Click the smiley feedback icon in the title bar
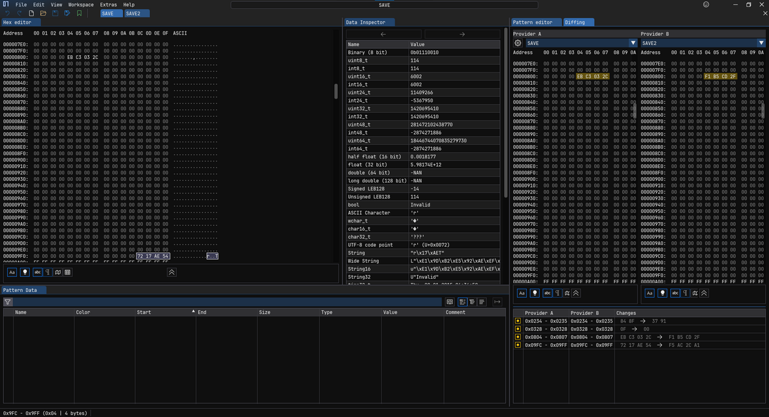The image size is (769, 417). click(x=706, y=4)
